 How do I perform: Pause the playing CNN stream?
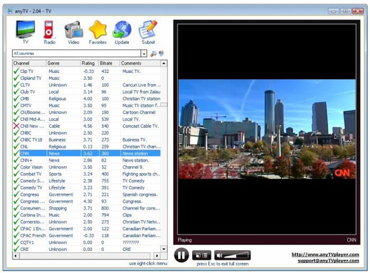click(181, 255)
